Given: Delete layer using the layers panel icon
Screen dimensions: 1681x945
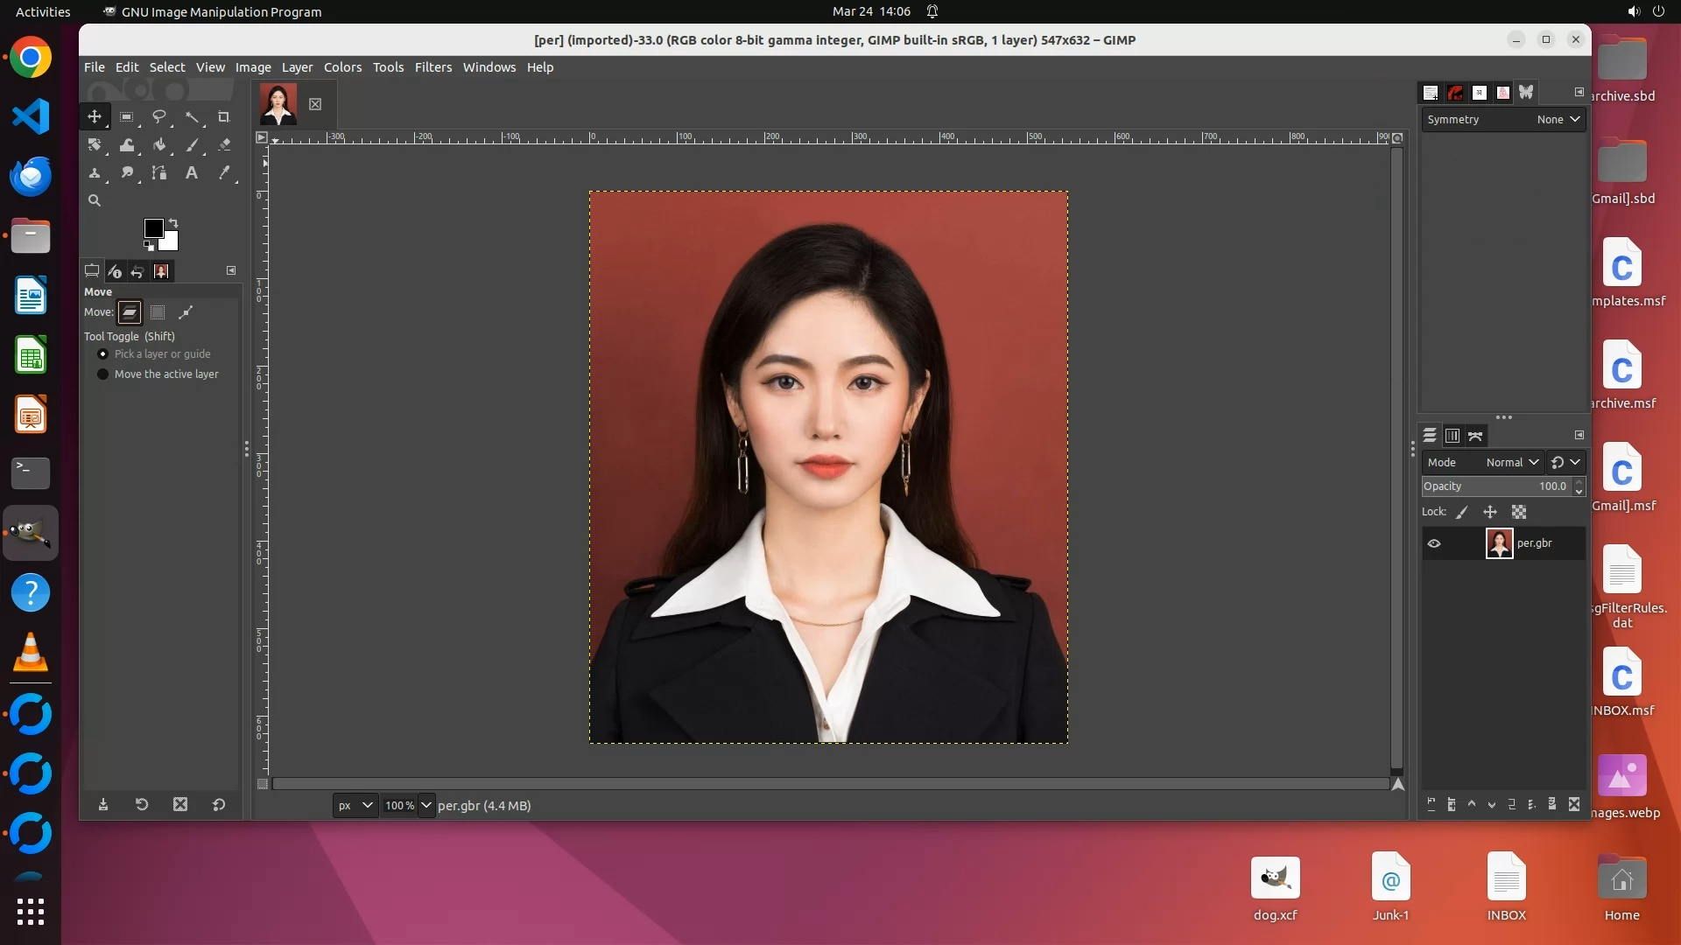Looking at the screenshot, I should click(x=1574, y=804).
